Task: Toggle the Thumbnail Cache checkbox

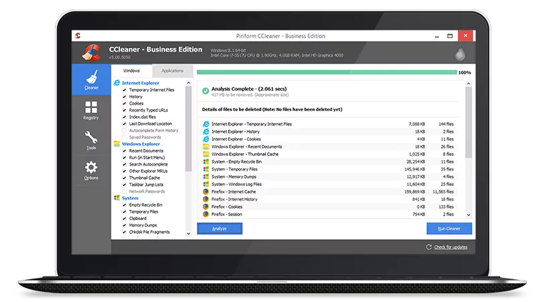Action: tap(124, 178)
